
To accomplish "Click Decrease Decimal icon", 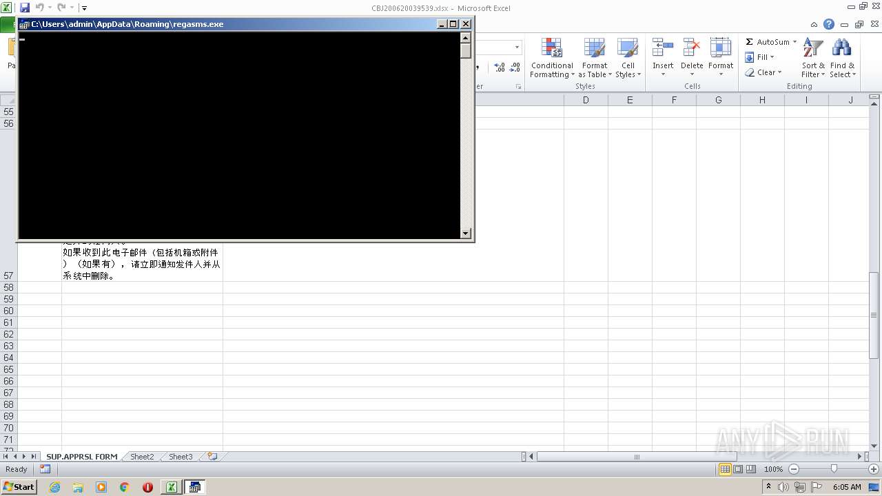I will click(x=515, y=68).
